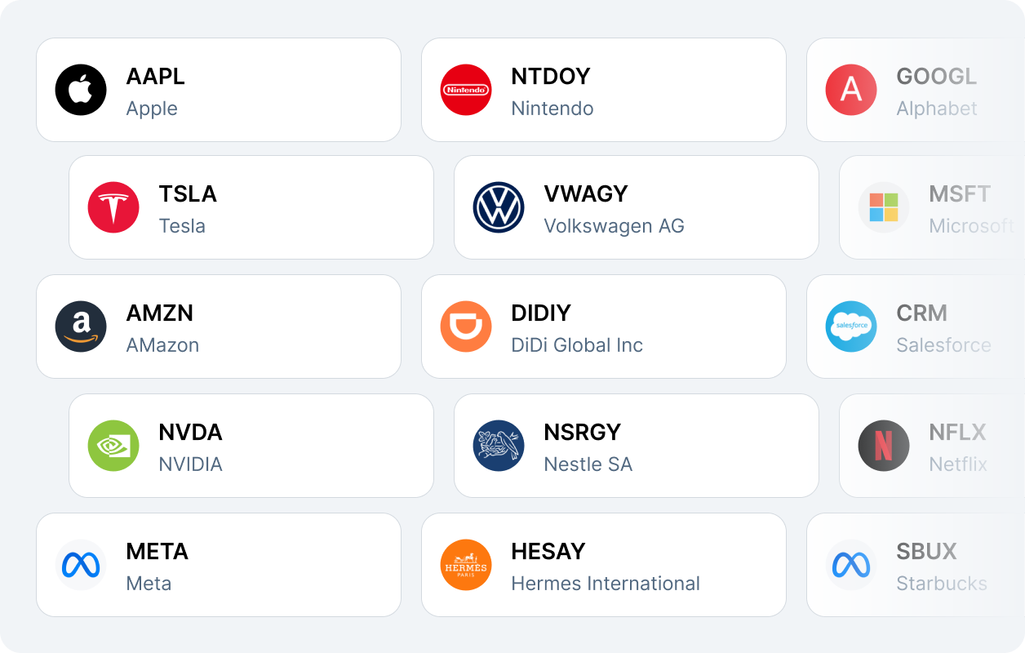
Task: Click the blue Salesforce cloud logo
Action: click(851, 326)
